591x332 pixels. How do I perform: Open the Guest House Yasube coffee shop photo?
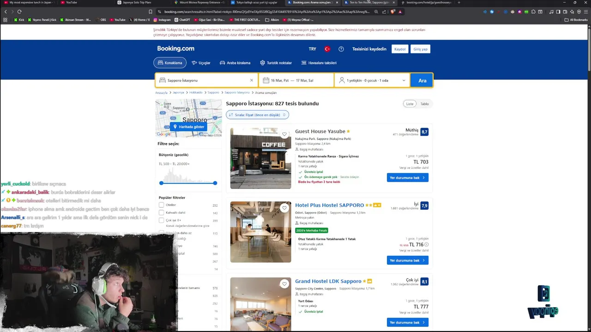point(261,158)
